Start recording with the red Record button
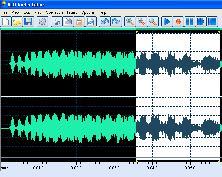222x177 pixels. 178,22
